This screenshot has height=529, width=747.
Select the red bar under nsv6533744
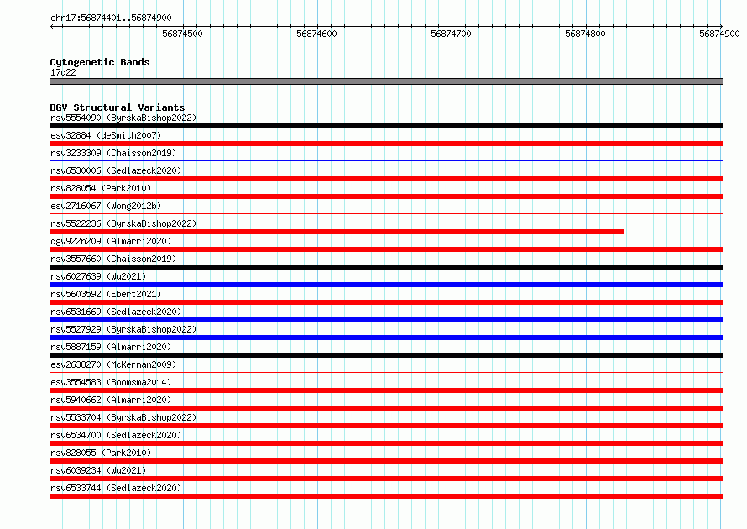click(386, 496)
